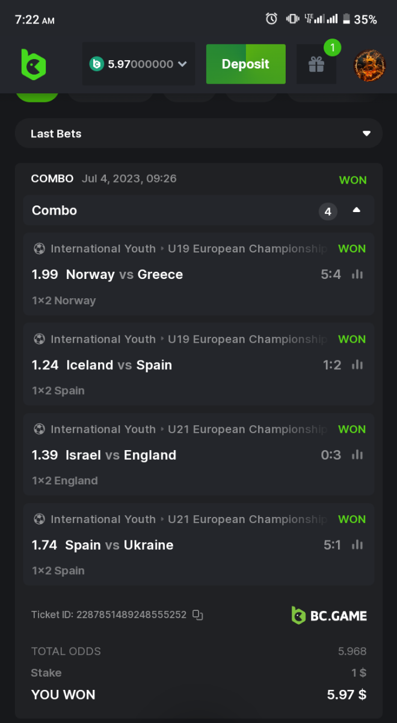Open the gift rewards icon
The image size is (397, 723).
click(x=316, y=64)
